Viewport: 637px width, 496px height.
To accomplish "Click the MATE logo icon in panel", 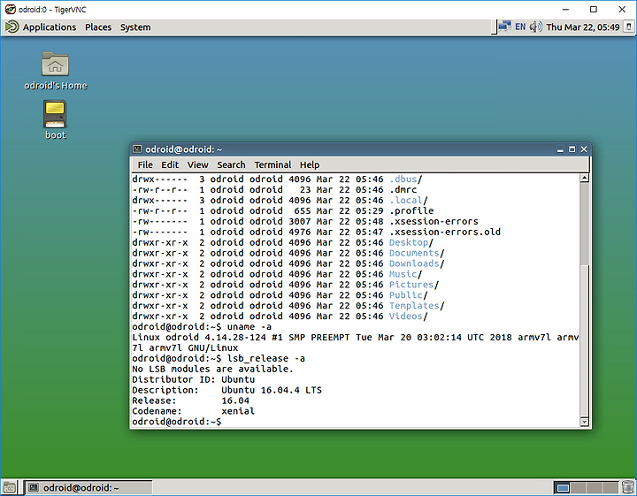I will pyautogui.click(x=12, y=27).
